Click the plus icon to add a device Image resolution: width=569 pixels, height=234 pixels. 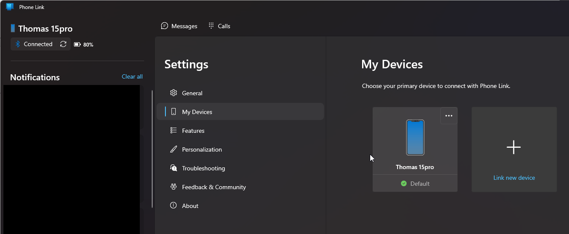point(514,147)
